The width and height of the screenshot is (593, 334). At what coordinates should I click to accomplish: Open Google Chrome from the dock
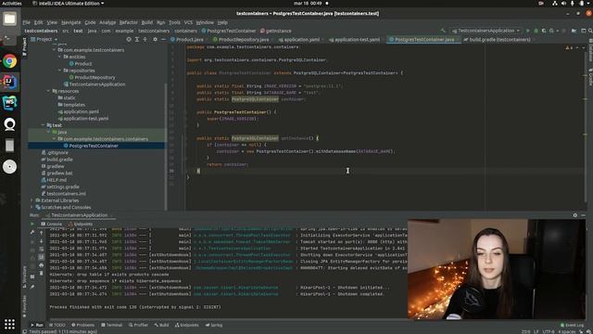click(9, 61)
